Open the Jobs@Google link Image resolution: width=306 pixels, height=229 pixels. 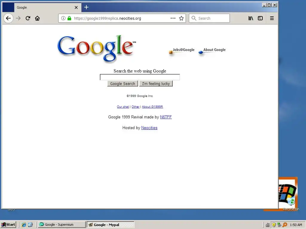pos(182,51)
